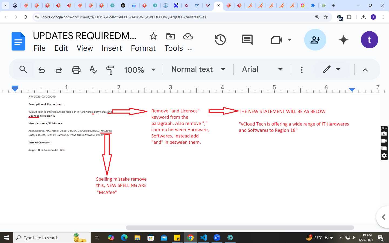Open Zoom from the taskbar

click(x=217, y=238)
